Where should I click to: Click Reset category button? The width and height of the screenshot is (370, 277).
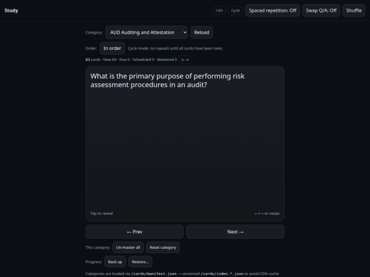163,248
